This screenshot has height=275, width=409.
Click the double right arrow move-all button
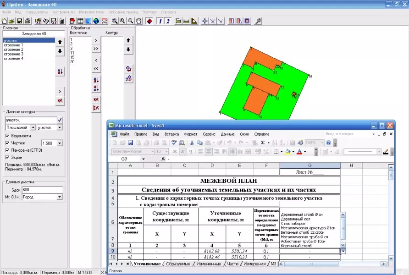[x=96, y=49]
